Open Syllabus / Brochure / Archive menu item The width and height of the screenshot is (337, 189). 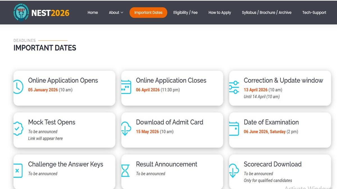point(267,13)
